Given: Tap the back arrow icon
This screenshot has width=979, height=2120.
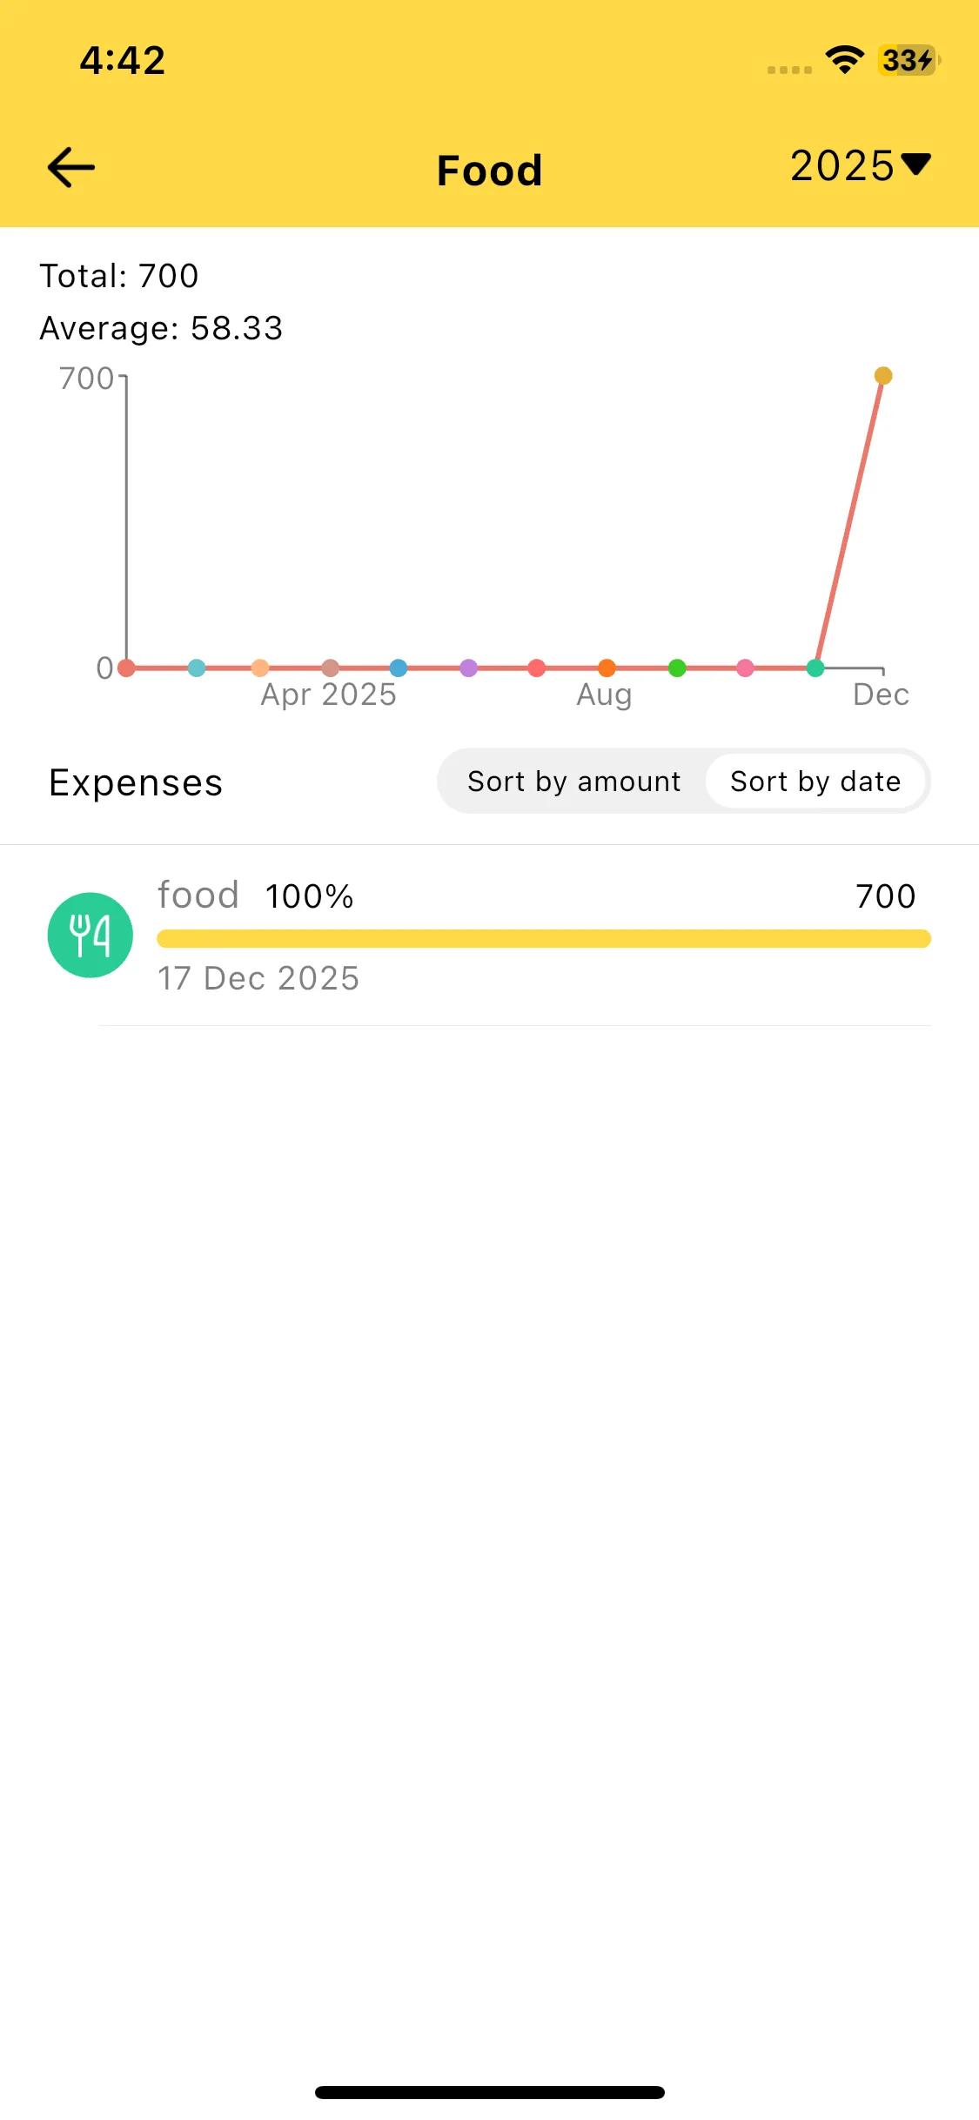Looking at the screenshot, I should click(71, 167).
